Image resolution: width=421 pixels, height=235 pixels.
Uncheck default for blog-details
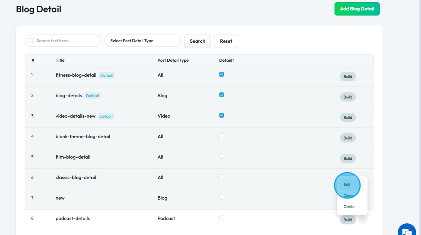click(221, 95)
